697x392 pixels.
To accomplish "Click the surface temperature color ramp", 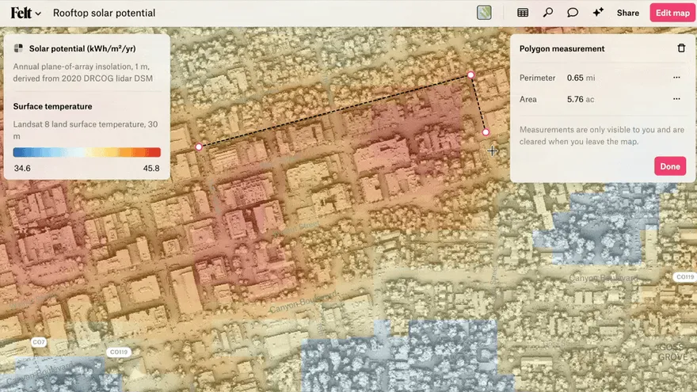I will [86, 152].
